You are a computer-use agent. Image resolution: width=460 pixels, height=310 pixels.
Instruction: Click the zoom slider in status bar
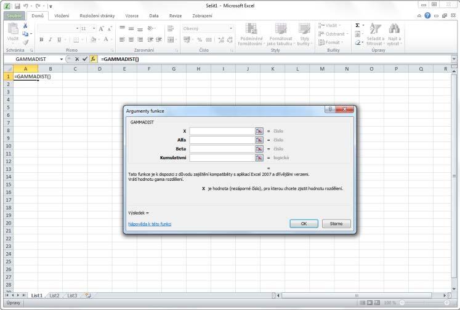pyautogui.click(x=424, y=303)
